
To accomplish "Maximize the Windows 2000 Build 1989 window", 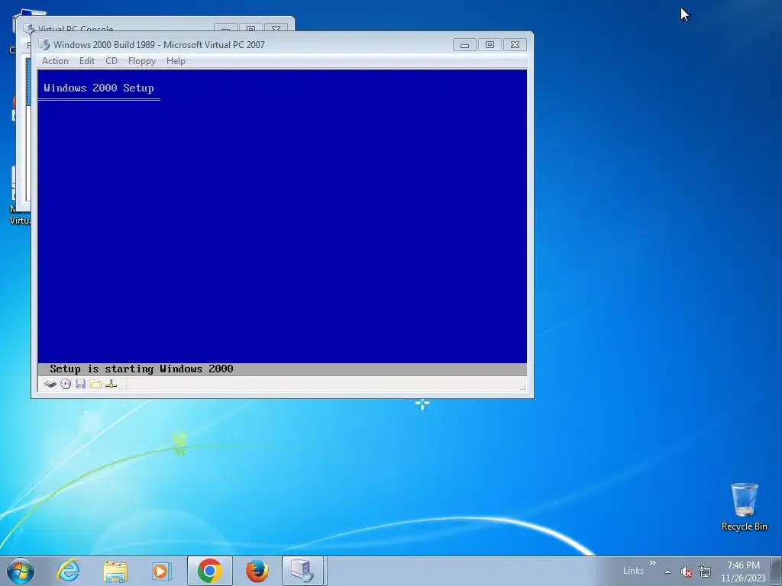I will 490,45.
